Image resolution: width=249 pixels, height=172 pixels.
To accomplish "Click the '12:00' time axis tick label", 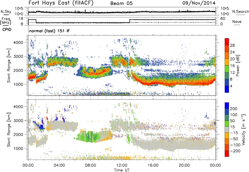I will point(122,165).
